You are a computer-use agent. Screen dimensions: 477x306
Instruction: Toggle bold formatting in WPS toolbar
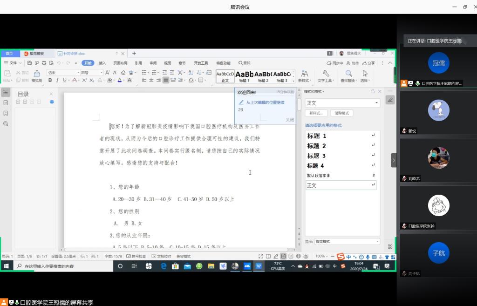(50, 80)
